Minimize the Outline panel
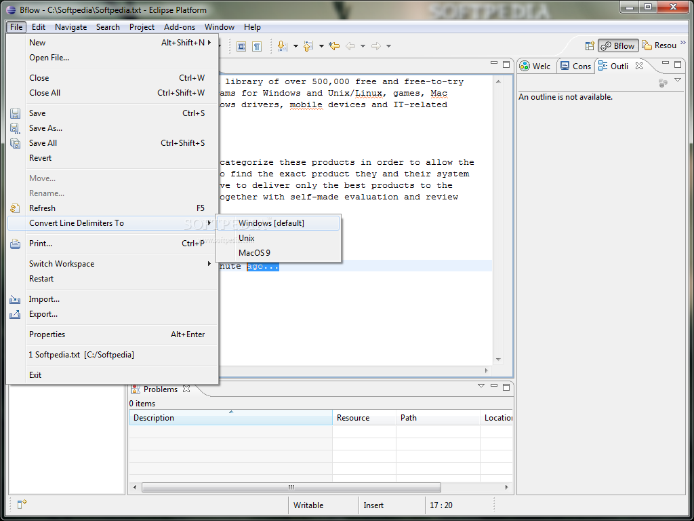The width and height of the screenshot is (694, 521). 666,64
